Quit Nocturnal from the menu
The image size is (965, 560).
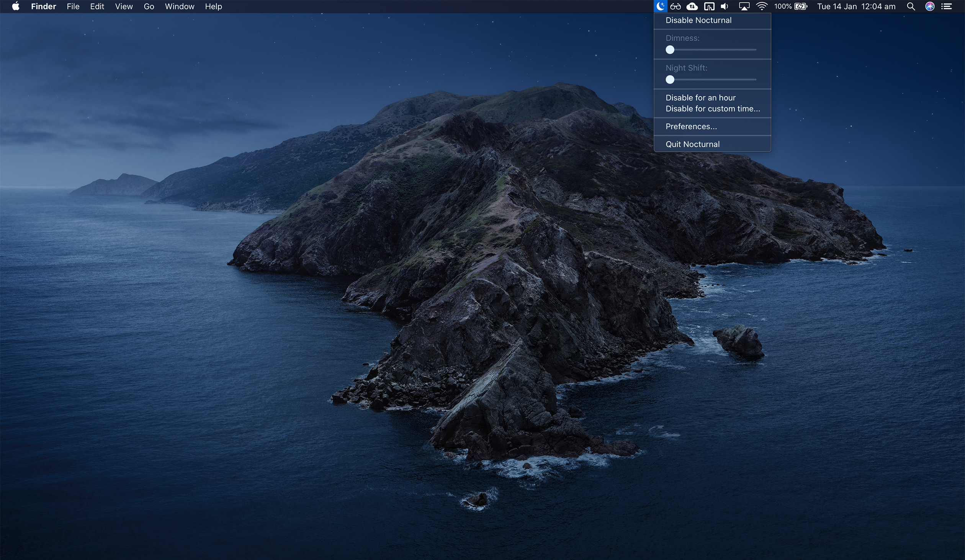tap(692, 144)
